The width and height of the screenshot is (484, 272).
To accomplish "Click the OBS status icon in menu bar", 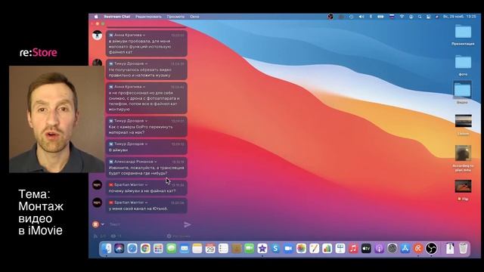I will tap(330, 17).
